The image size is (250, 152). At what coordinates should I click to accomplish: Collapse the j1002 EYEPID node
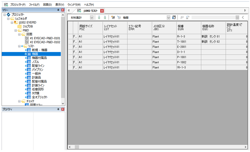point(12,22)
